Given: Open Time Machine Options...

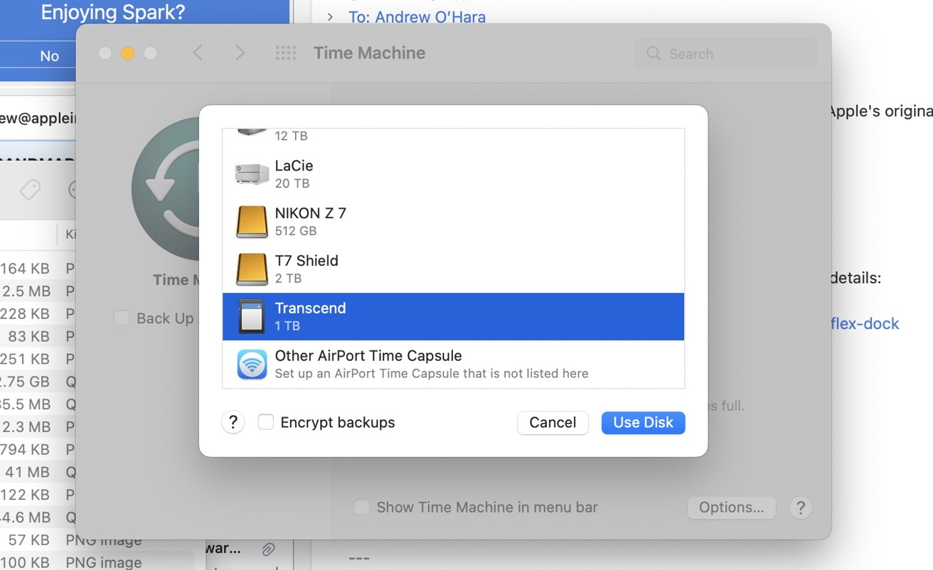Looking at the screenshot, I should coord(731,507).
